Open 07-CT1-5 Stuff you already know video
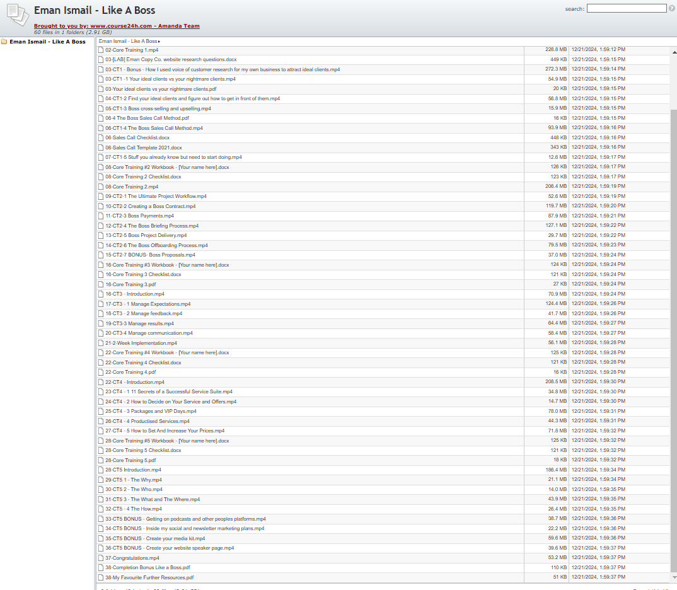This screenshot has height=590, width=677. point(173,157)
